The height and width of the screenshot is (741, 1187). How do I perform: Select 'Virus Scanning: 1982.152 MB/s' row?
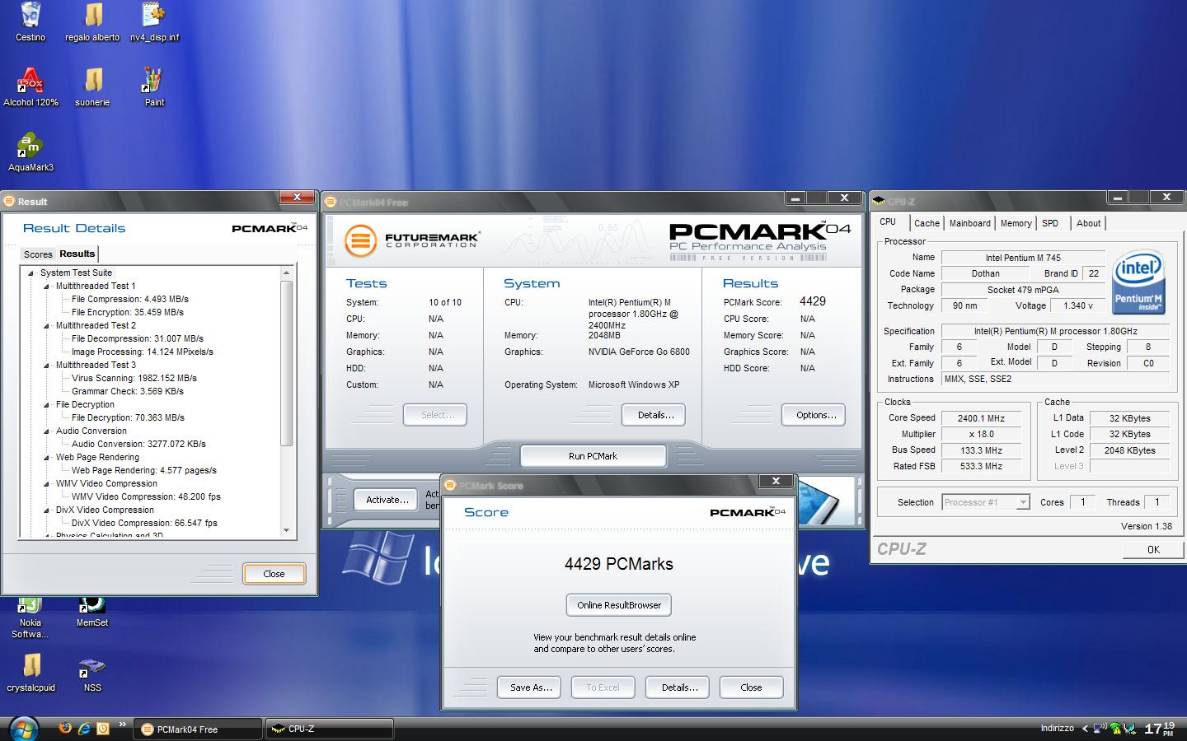coord(134,379)
